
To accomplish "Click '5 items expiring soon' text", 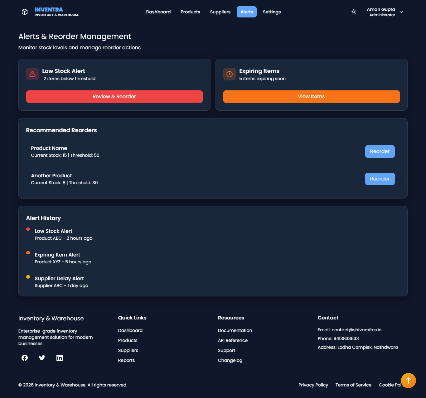I will click(263, 79).
